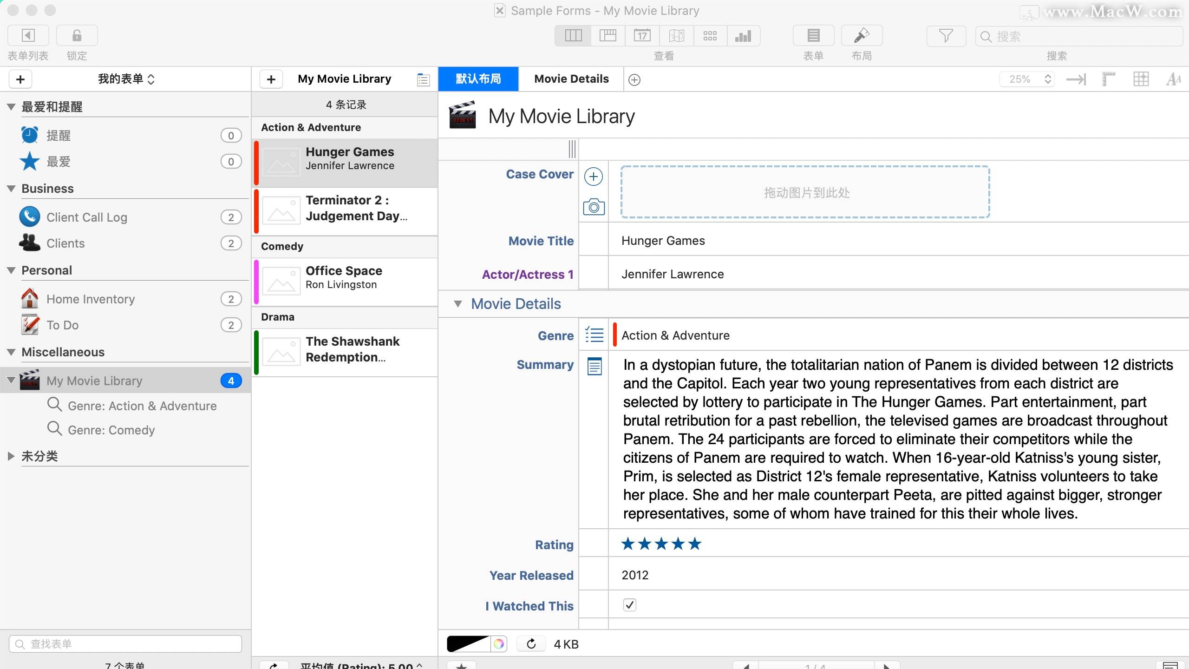Screen dimensions: 1189x669
Task: Click the refresh icon beside 4 KB
Action: click(531, 644)
